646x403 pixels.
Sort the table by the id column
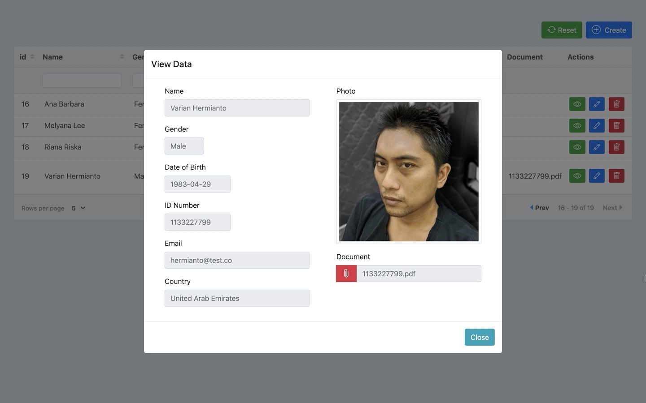point(32,57)
